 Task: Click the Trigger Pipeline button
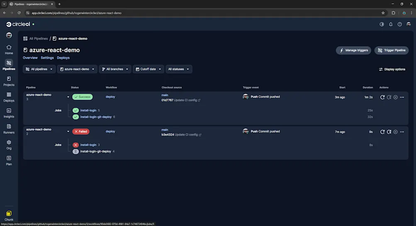392,50
